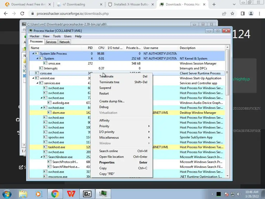265x199 pixels.
Task: Click the dwm.exe process icon
Action: pos(49,112)
